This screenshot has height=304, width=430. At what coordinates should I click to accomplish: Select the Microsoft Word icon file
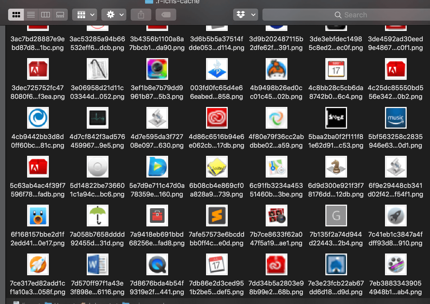pyautogui.click(x=97, y=264)
